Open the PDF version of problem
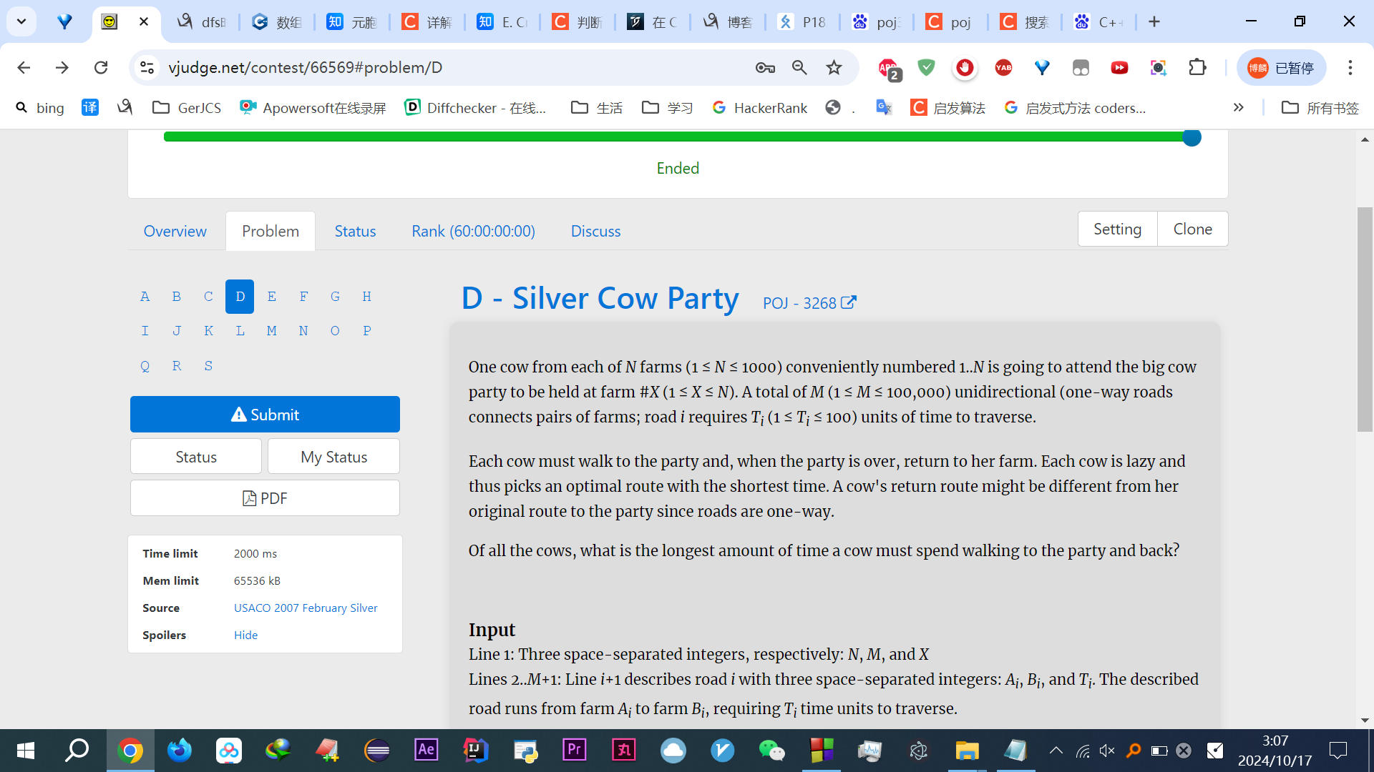 (x=265, y=498)
